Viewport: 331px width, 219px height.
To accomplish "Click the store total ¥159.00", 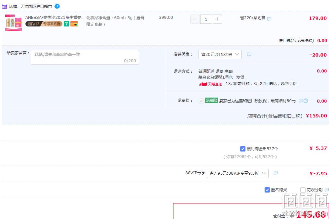I will 316,116.
